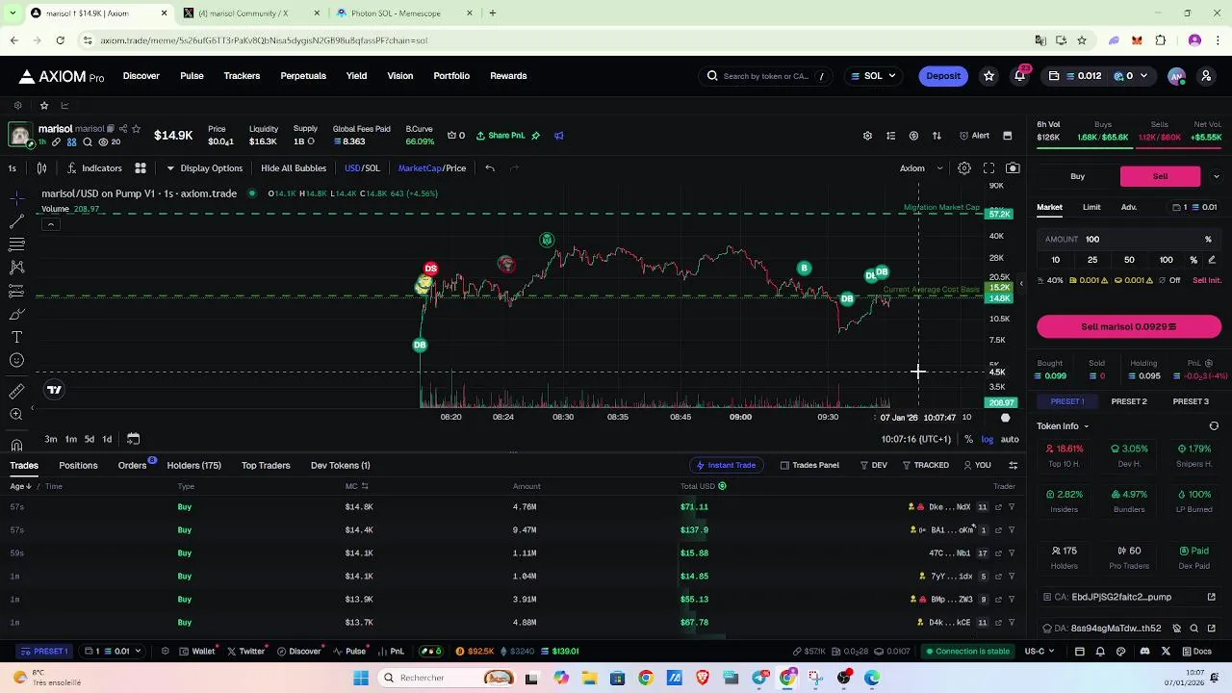The width and height of the screenshot is (1232, 693).
Task: Sort trades by Age column
Action: point(19,487)
